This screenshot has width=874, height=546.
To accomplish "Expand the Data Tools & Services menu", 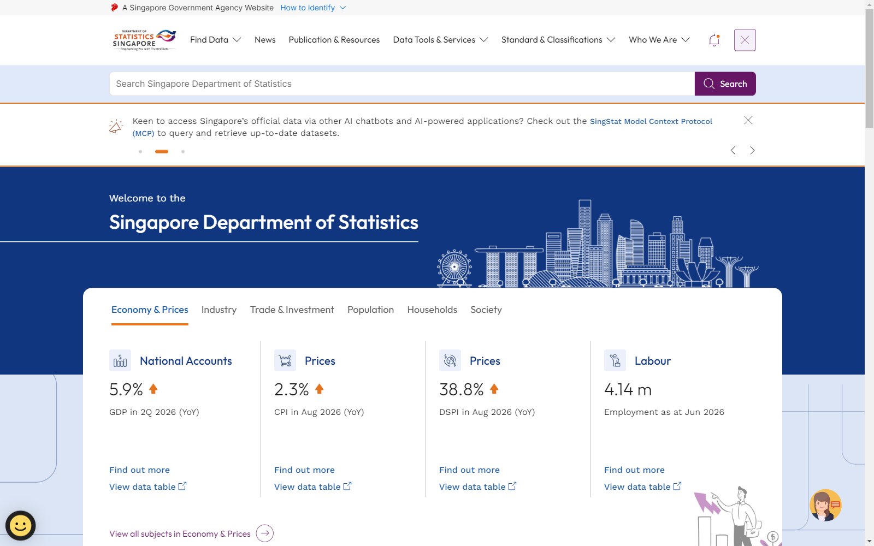I will 440,40.
